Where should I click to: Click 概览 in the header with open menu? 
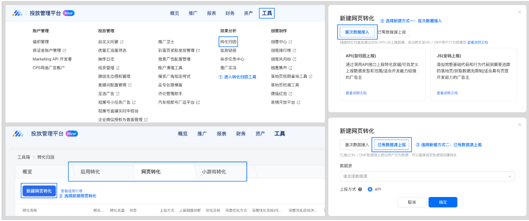point(174,13)
